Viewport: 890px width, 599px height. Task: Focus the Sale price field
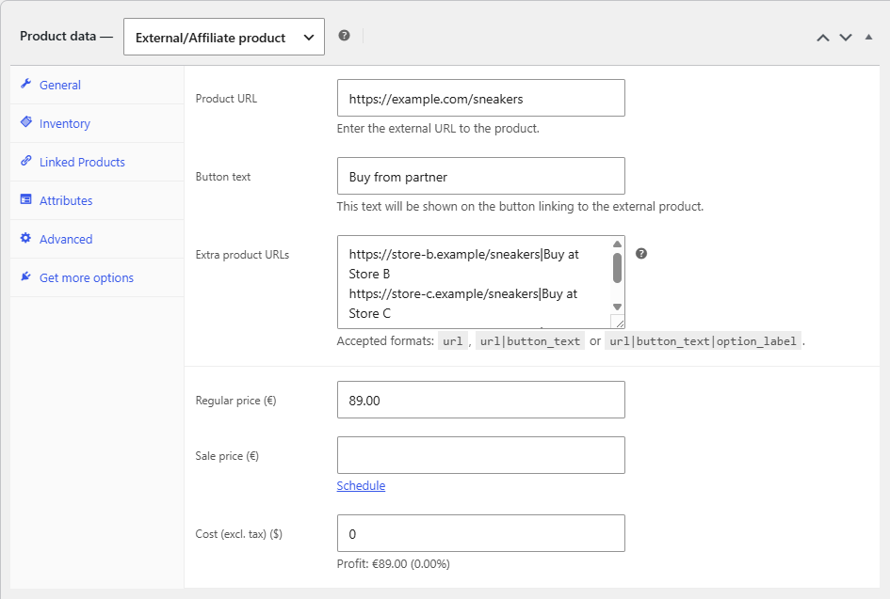pos(480,455)
